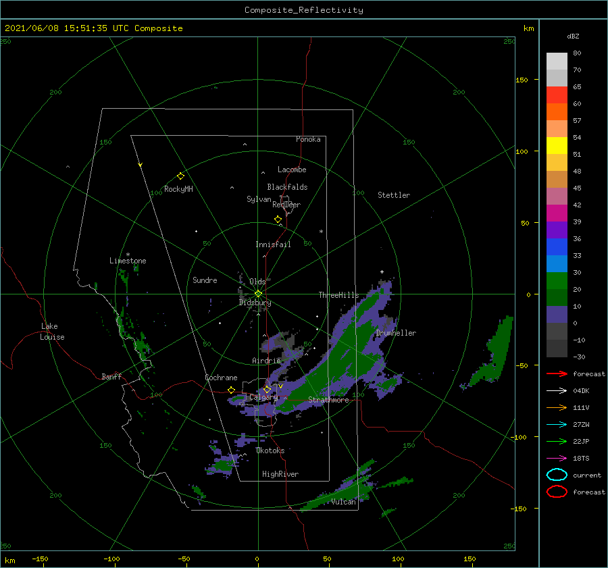Click the Limestone label
The height and width of the screenshot is (568, 608).
pyautogui.click(x=128, y=261)
